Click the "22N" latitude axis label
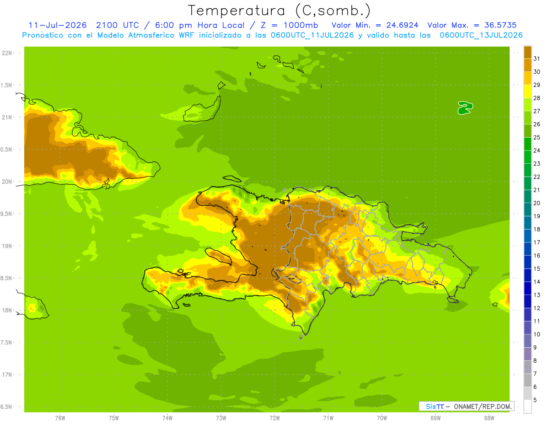Image resolution: width=549 pixels, height=424 pixels. tap(6, 53)
